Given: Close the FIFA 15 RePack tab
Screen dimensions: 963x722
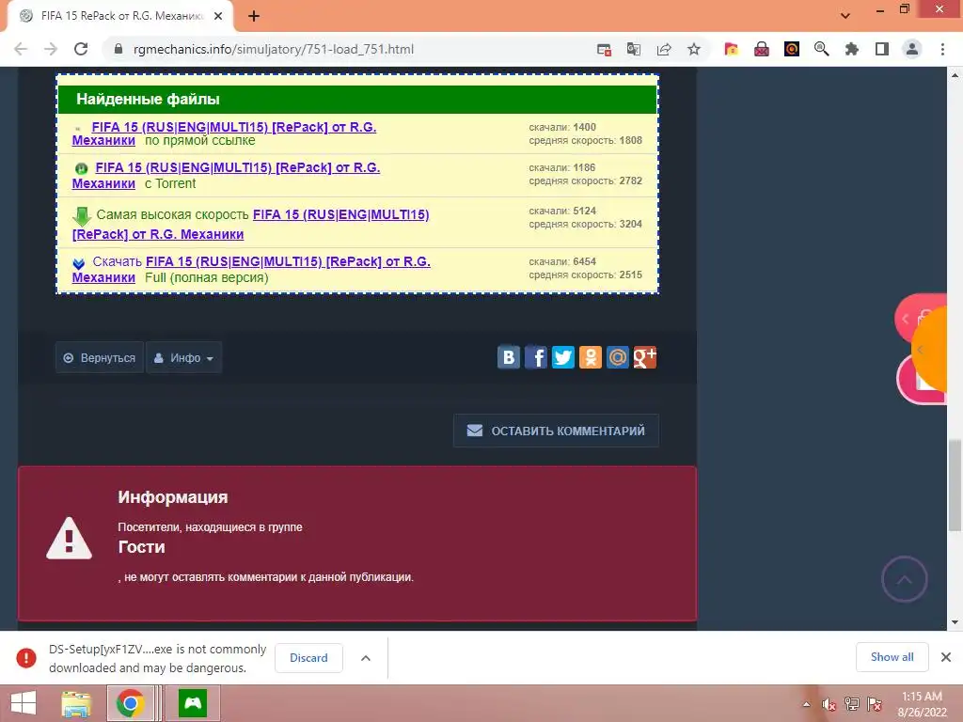Looking at the screenshot, I should (x=218, y=16).
